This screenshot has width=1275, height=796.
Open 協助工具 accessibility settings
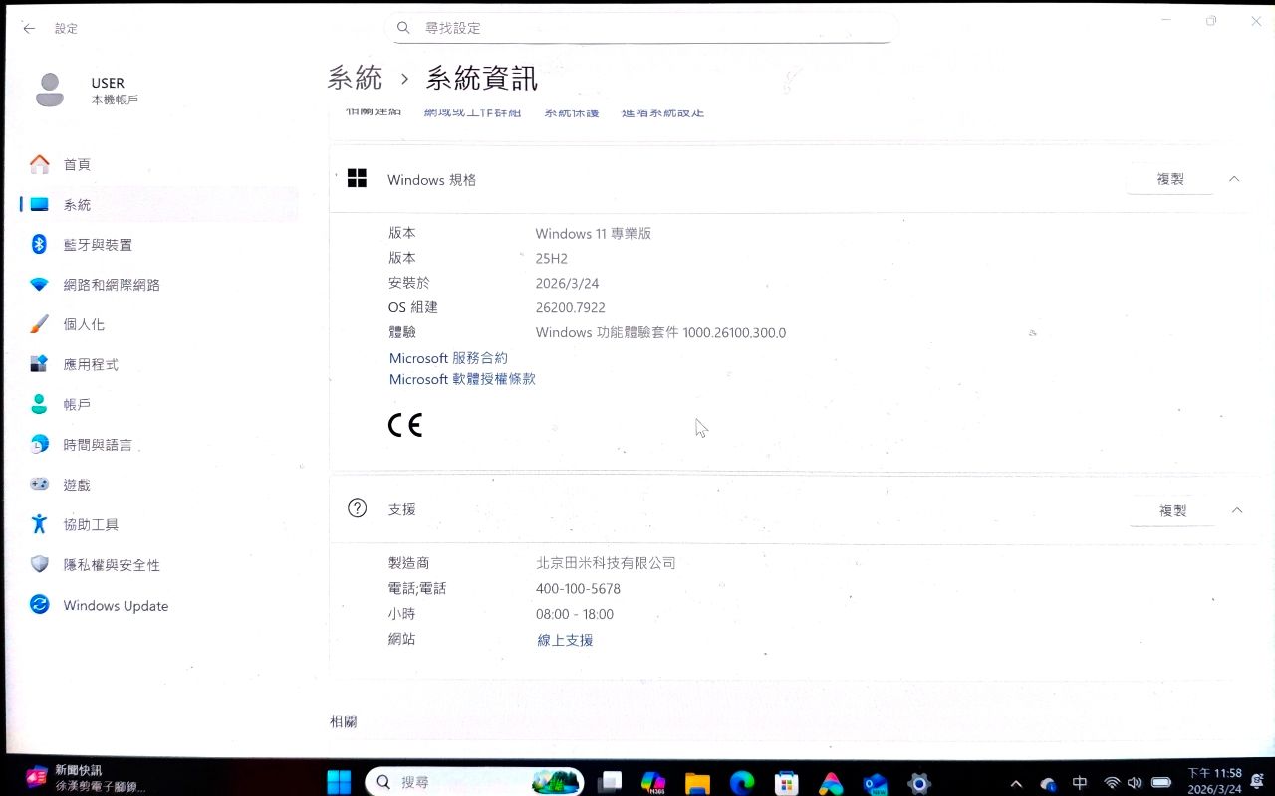(x=90, y=524)
